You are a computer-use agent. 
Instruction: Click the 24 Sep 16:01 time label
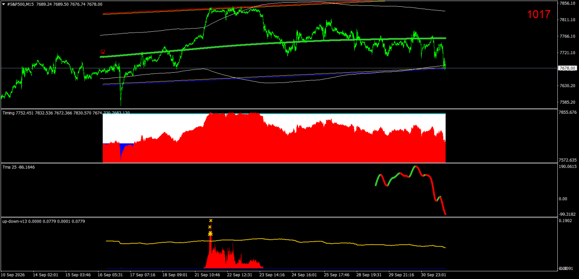coord(304,274)
